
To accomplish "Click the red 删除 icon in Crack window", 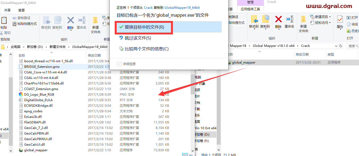I will pyautogui.click(x=278, y=19).
